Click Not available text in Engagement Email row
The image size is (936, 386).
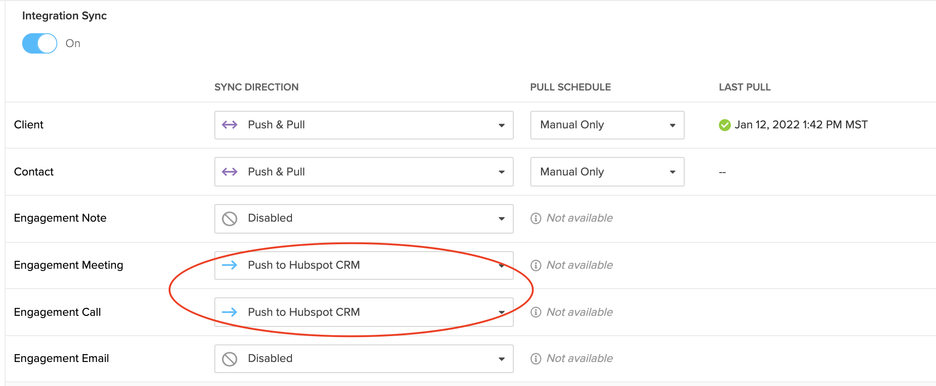point(580,358)
